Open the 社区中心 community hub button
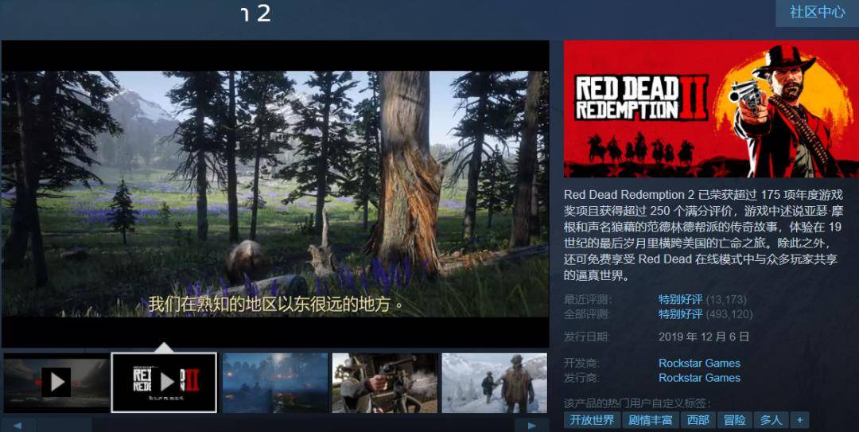 (x=817, y=13)
